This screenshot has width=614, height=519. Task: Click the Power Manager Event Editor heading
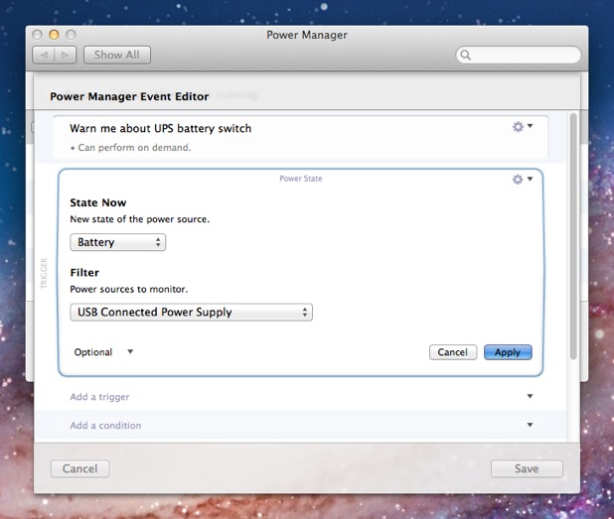point(129,96)
